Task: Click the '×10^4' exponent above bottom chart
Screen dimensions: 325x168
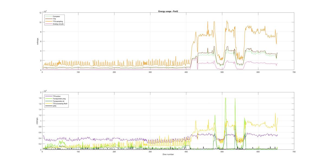Action: [45, 91]
